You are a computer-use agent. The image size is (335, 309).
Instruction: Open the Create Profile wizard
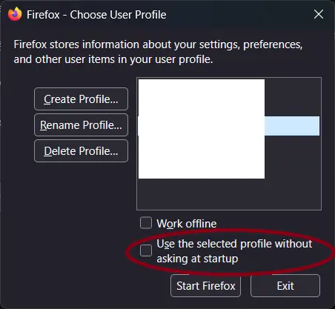[81, 99]
